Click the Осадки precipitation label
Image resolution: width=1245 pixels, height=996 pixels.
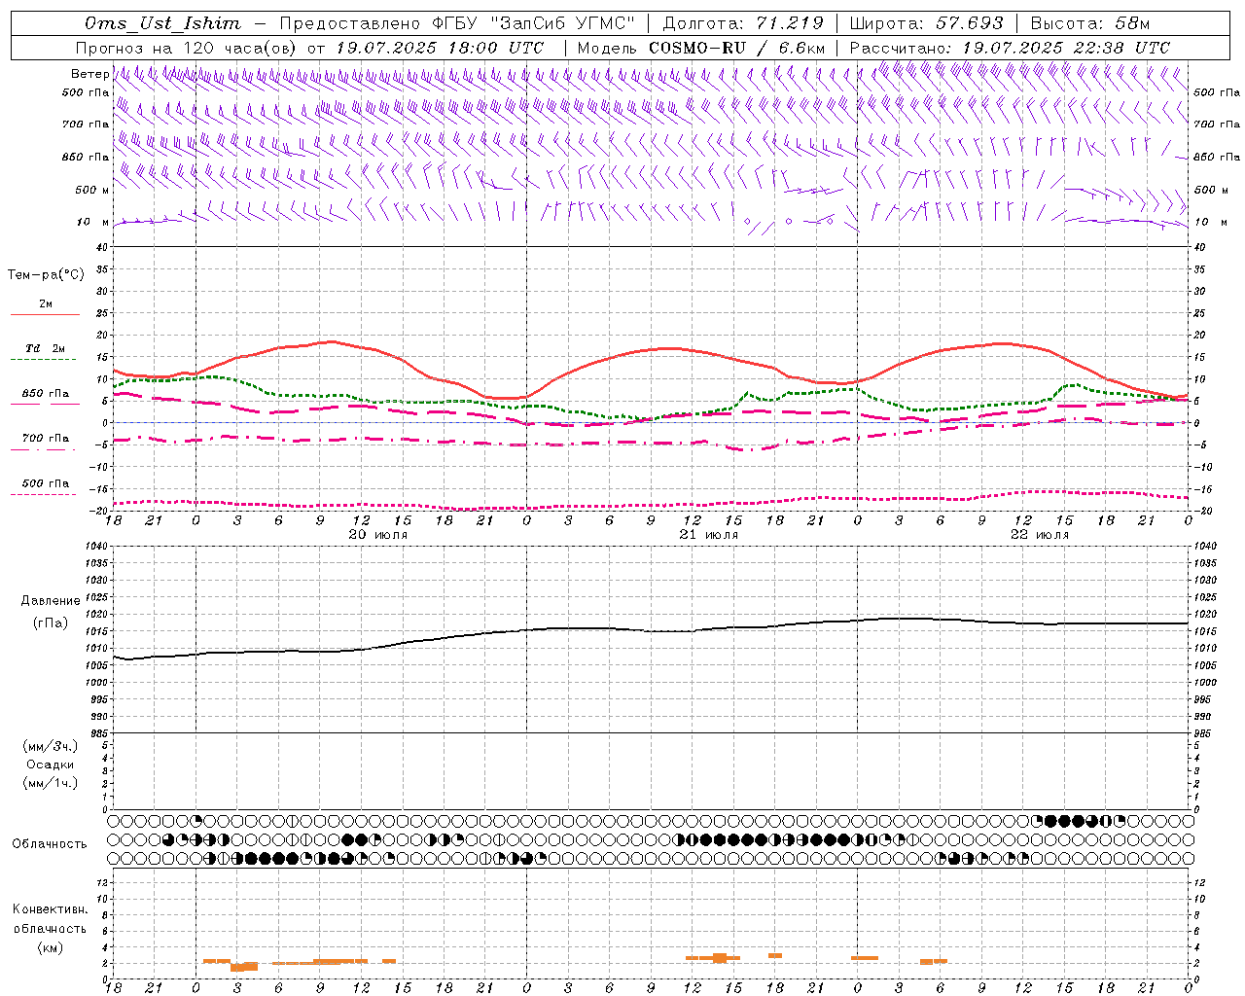(x=51, y=765)
